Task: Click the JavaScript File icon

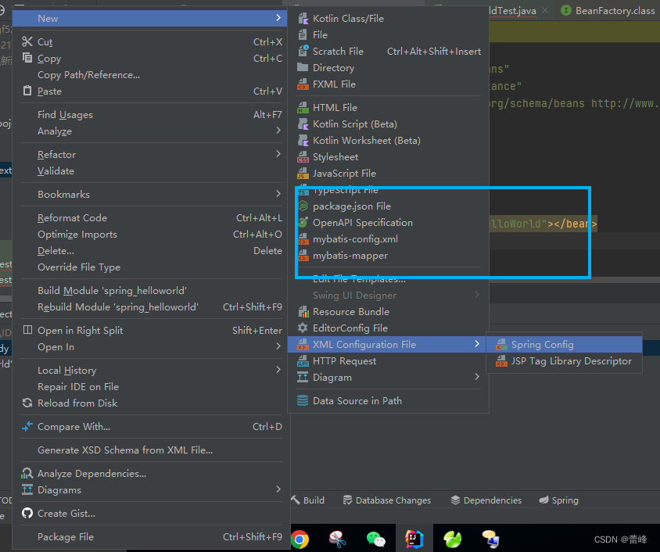Action: click(303, 174)
